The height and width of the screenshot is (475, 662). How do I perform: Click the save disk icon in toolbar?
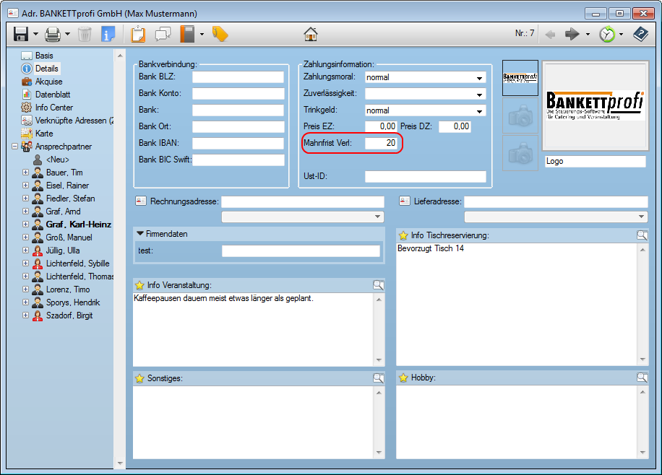(20, 34)
